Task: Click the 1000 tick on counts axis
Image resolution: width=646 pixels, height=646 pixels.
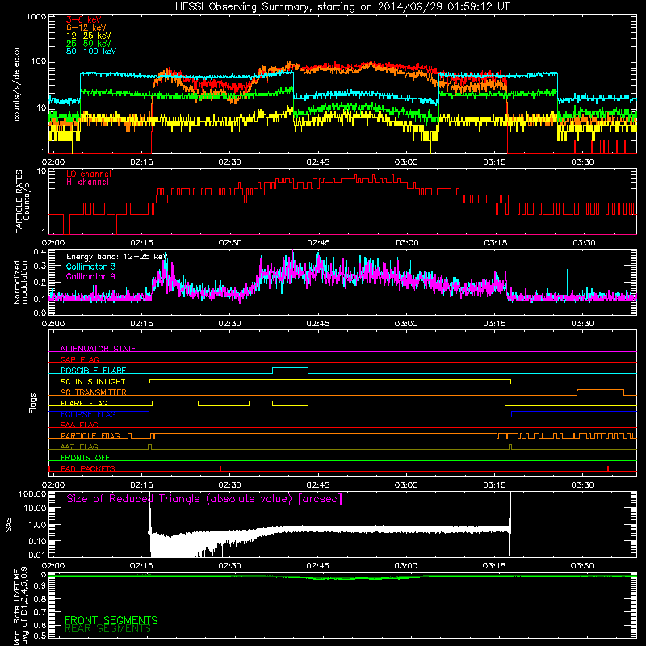Action: pos(36,17)
